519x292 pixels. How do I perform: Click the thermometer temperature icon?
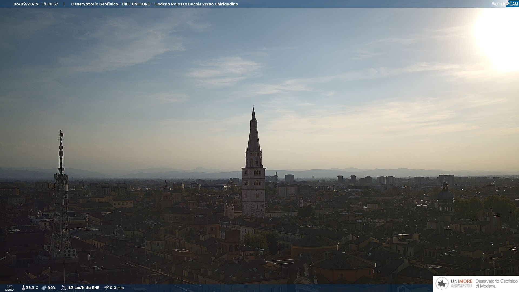(x=23, y=288)
